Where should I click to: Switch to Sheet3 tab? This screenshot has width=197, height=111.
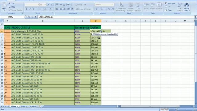coord(33,106)
